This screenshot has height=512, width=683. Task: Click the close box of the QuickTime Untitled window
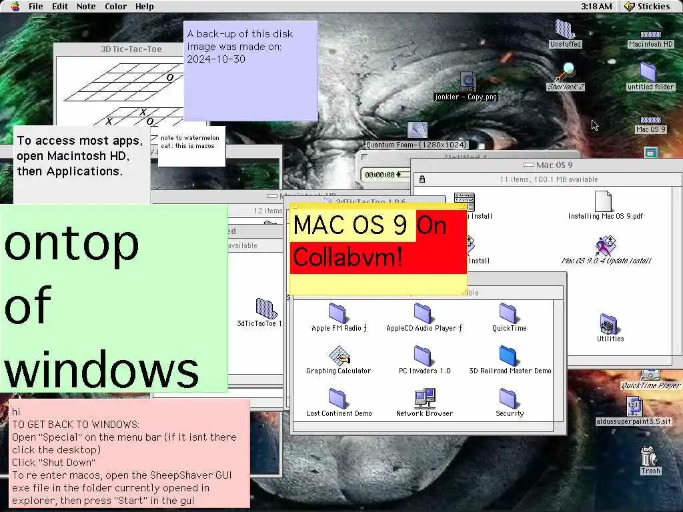tap(365, 157)
